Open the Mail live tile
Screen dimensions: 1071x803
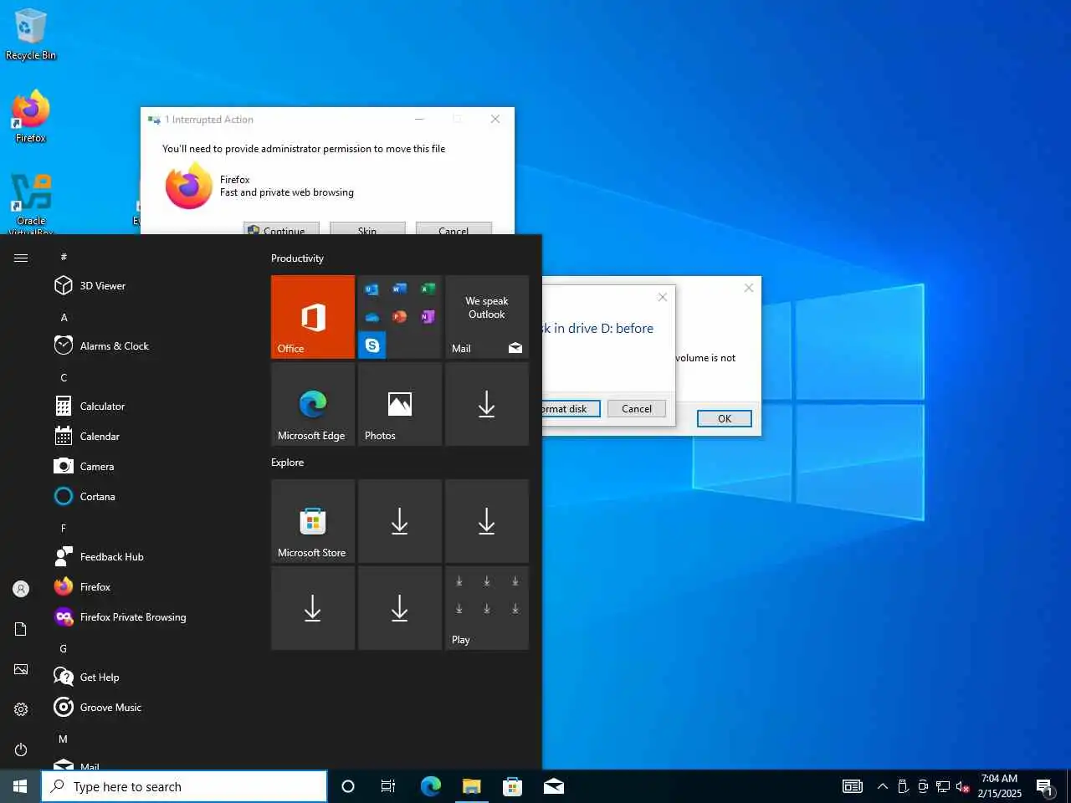coord(487,317)
